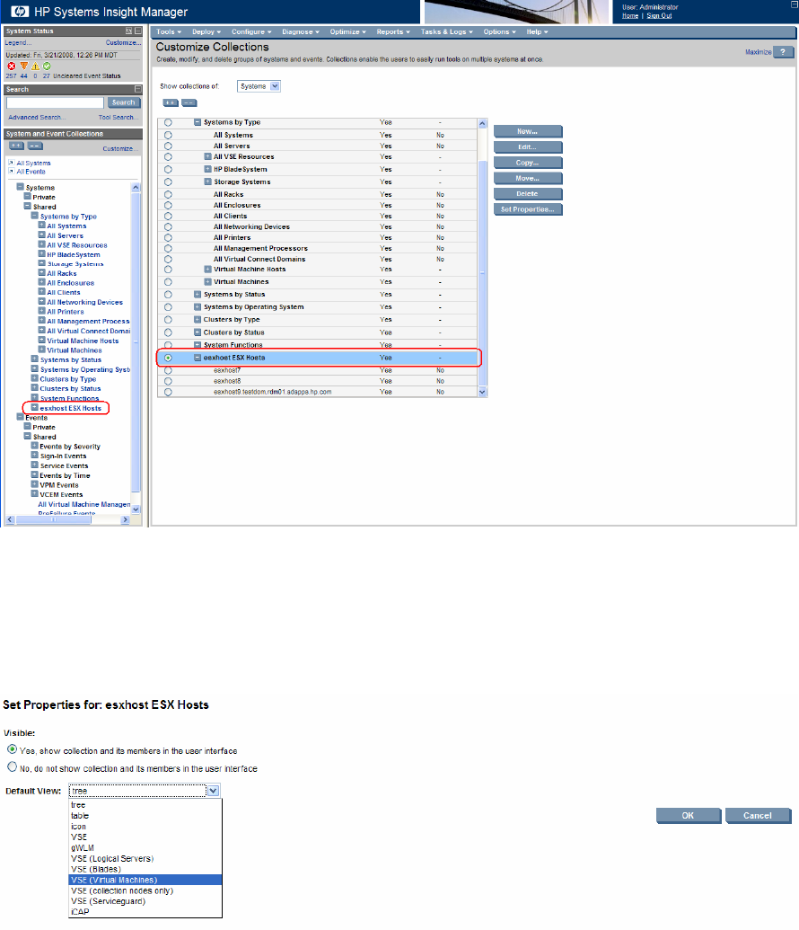Expand HP BladeSystem row in the table
799x930 pixels.
tap(208, 169)
